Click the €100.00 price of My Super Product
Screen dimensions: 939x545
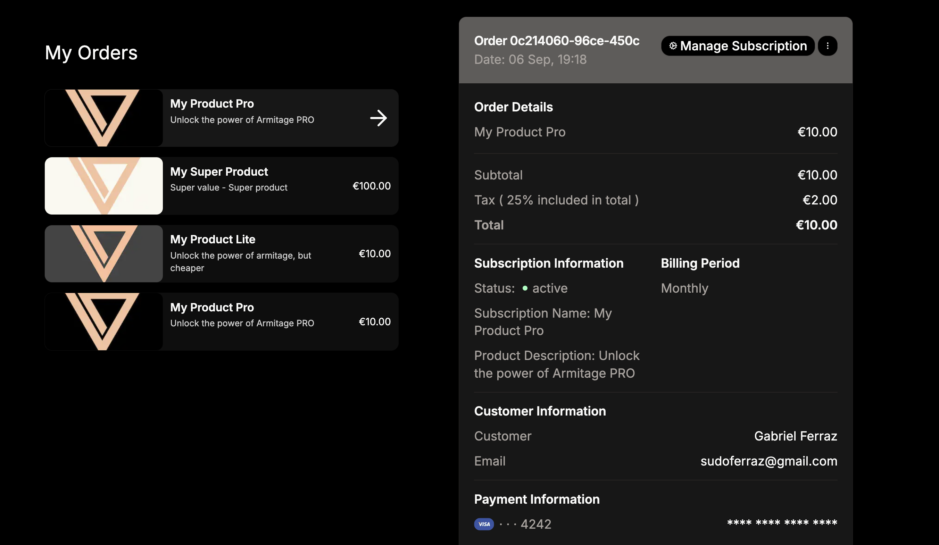(372, 186)
